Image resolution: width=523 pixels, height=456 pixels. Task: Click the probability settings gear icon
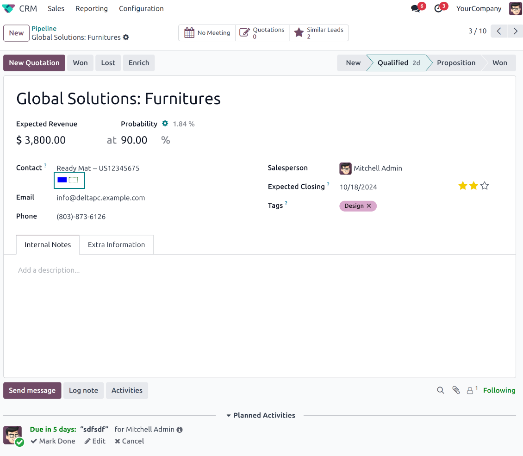pos(165,124)
